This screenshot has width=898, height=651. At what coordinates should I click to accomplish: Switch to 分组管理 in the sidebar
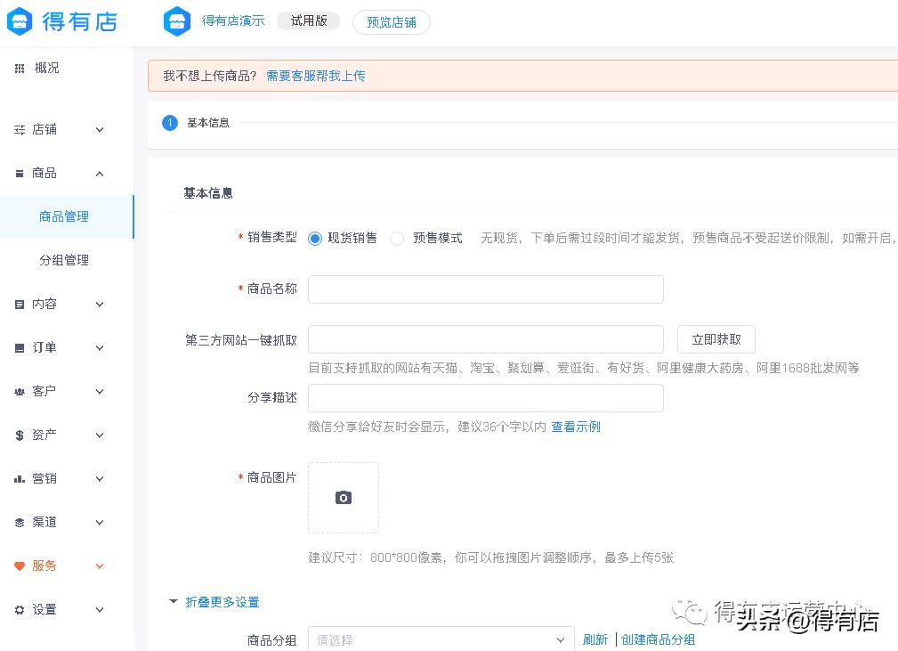tap(63, 260)
